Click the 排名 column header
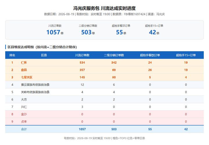This screenshot has height=145, width=209. click(12, 55)
